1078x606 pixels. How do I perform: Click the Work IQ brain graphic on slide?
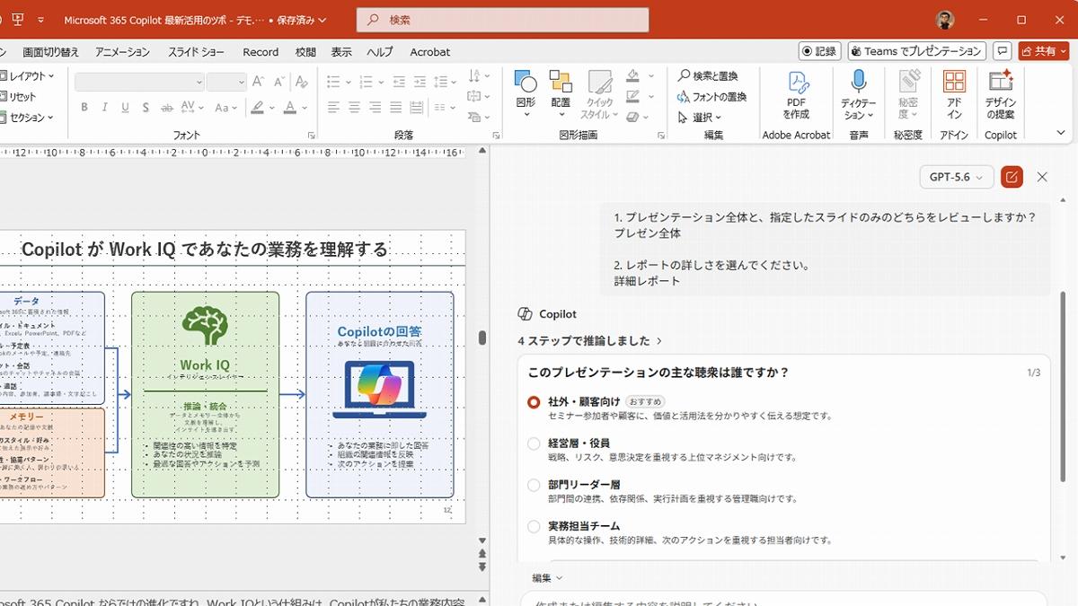pyautogui.click(x=205, y=327)
